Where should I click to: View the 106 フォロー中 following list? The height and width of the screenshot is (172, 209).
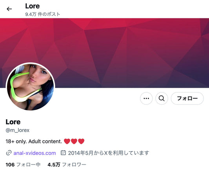(x=23, y=165)
